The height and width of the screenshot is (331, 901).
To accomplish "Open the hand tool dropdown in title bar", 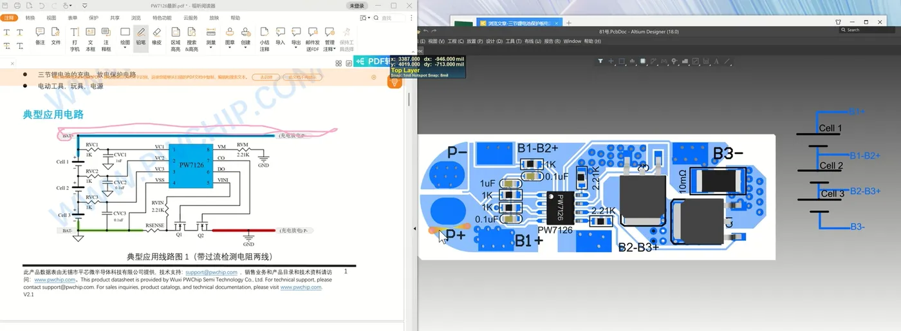I will coord(71,5).
